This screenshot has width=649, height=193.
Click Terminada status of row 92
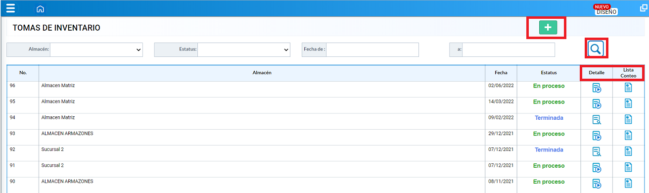pos(549,150)
